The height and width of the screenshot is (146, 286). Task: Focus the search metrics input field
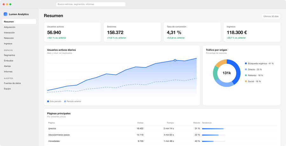[x=91, y=4]
